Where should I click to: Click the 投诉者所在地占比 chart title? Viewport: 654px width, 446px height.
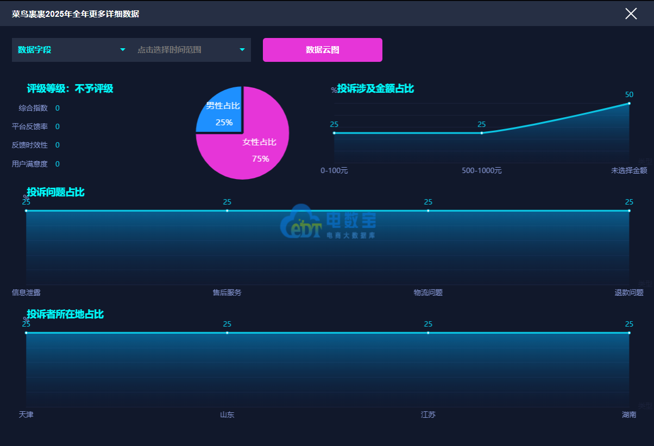tap(65, 314)
